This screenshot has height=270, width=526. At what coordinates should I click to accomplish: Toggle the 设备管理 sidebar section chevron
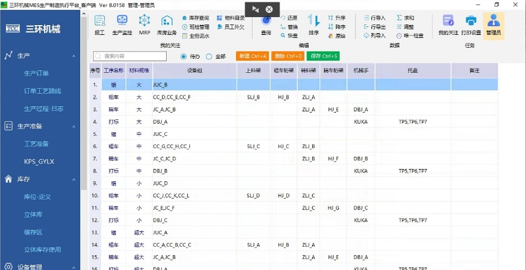pyautogui.click(x=74, y=268)
